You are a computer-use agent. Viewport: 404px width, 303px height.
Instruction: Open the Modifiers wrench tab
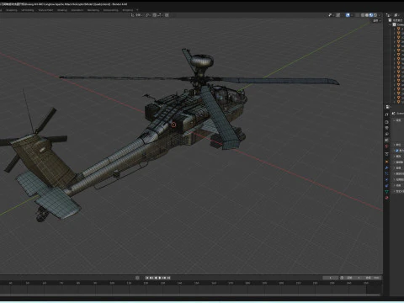386,167
